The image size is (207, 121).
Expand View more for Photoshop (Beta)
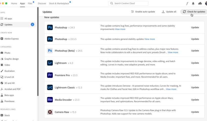(173, 52)
